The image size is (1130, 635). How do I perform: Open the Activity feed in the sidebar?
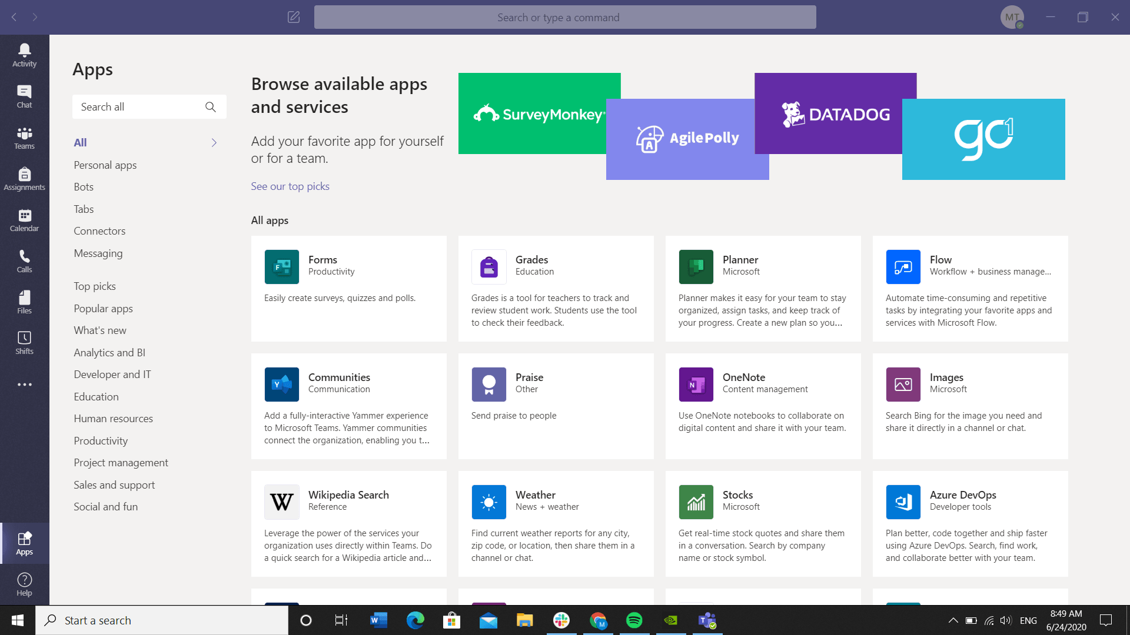point(24,53)
